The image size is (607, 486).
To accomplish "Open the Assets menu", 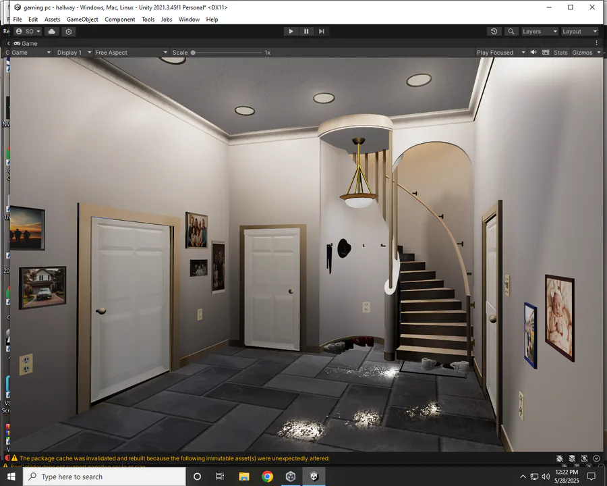I will [52, 20].
